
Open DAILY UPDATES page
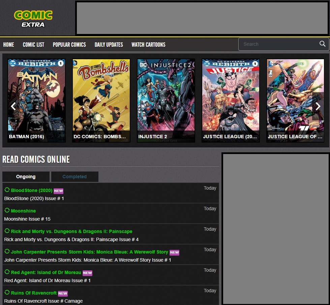109,44
